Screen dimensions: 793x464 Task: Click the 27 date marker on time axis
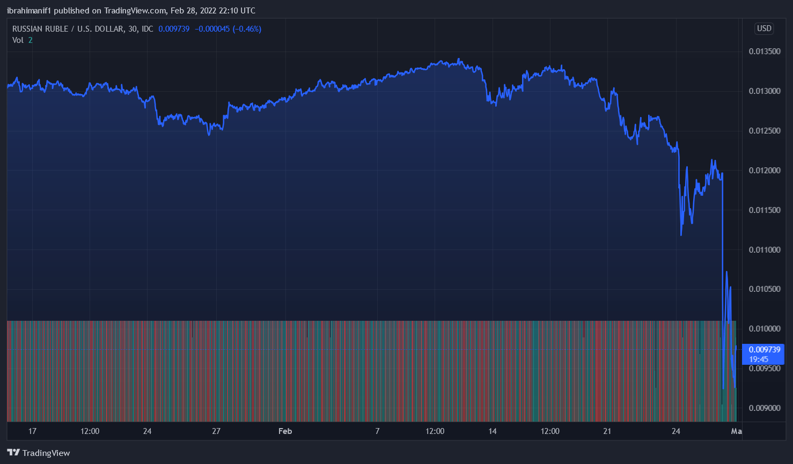click(x=216, y=431)
